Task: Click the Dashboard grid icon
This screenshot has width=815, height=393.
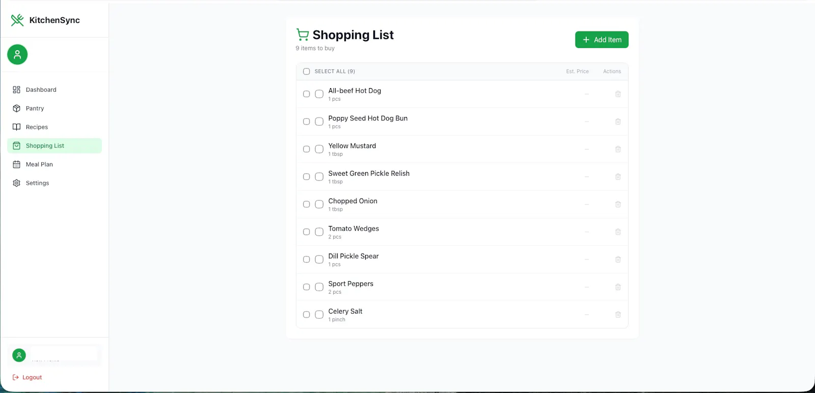Action: tap(16, 90)
